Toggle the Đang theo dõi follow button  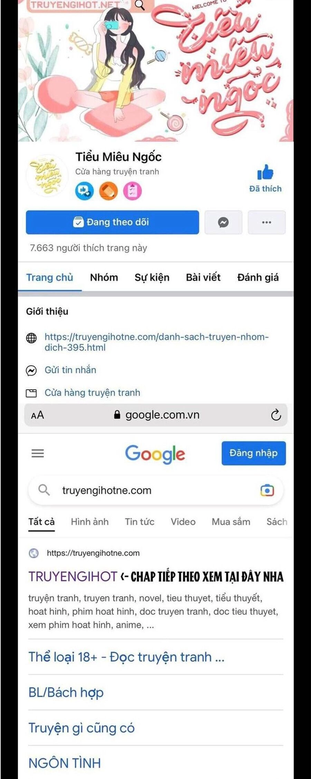[x=112, y=222]
